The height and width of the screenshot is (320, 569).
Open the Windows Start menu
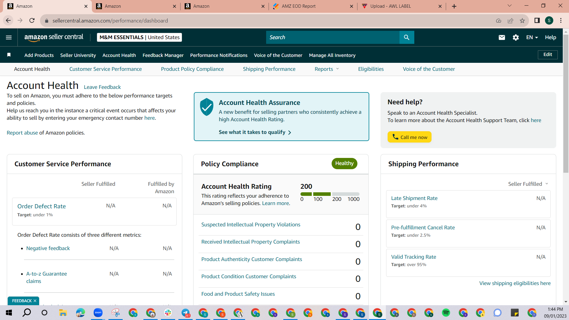9,313
